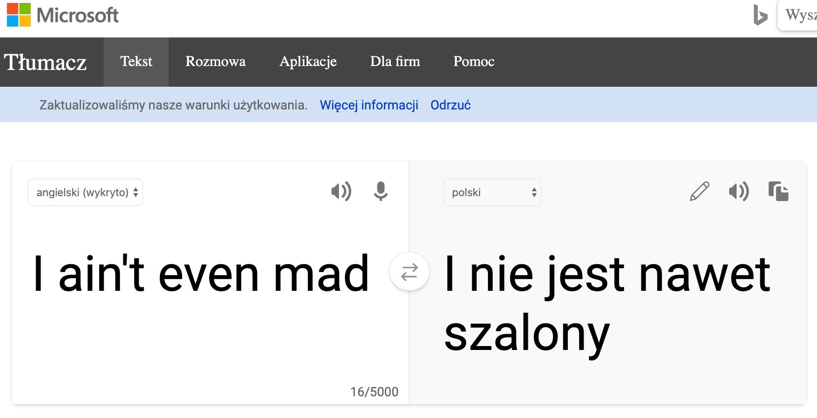Open the source language dropdown showing angielski (wykryto)
Screen dimensions: 817x418
(x=85, y=192)
